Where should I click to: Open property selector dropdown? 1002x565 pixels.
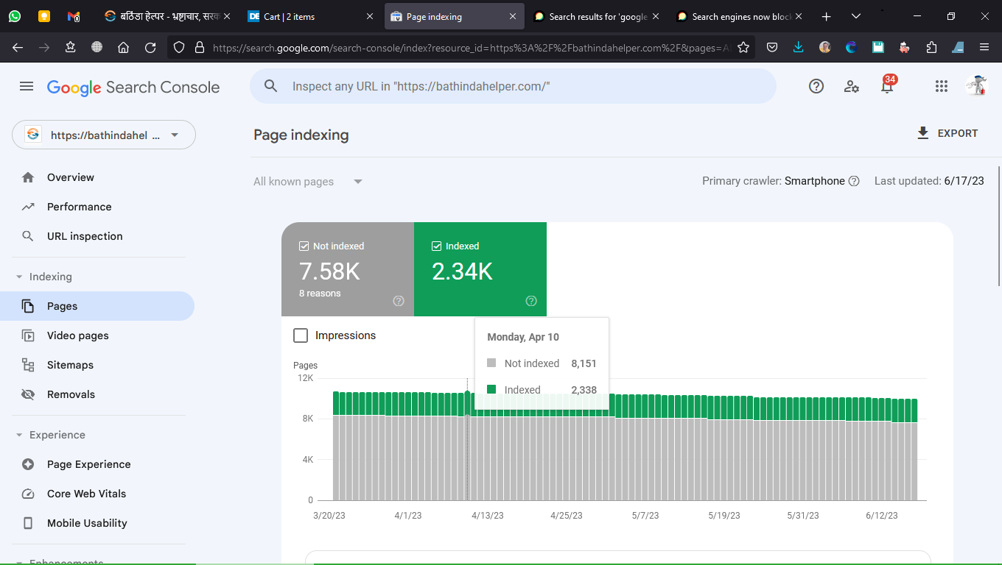pos(104,135)
